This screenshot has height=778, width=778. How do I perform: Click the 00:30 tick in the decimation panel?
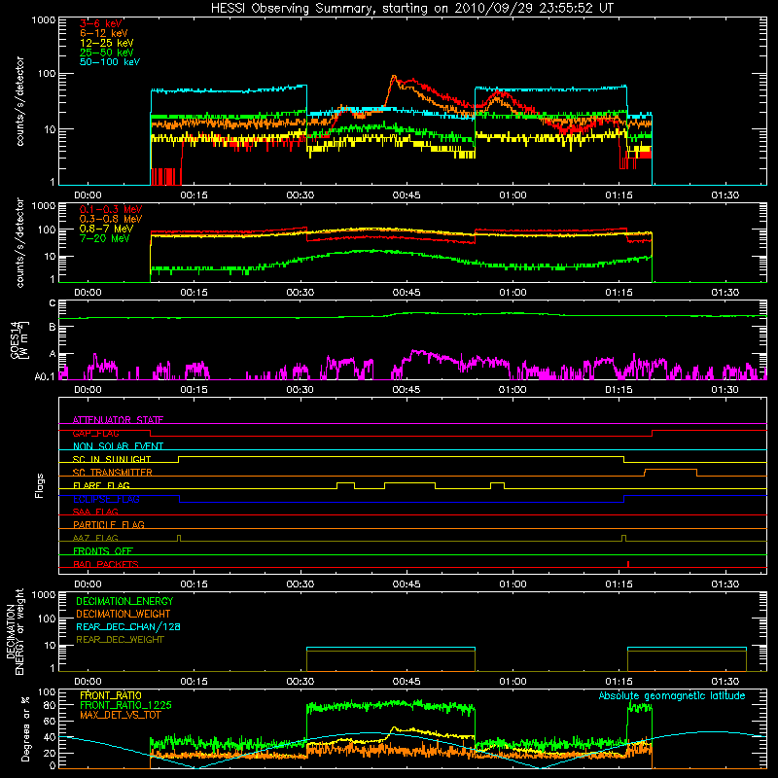coord(301,682)
